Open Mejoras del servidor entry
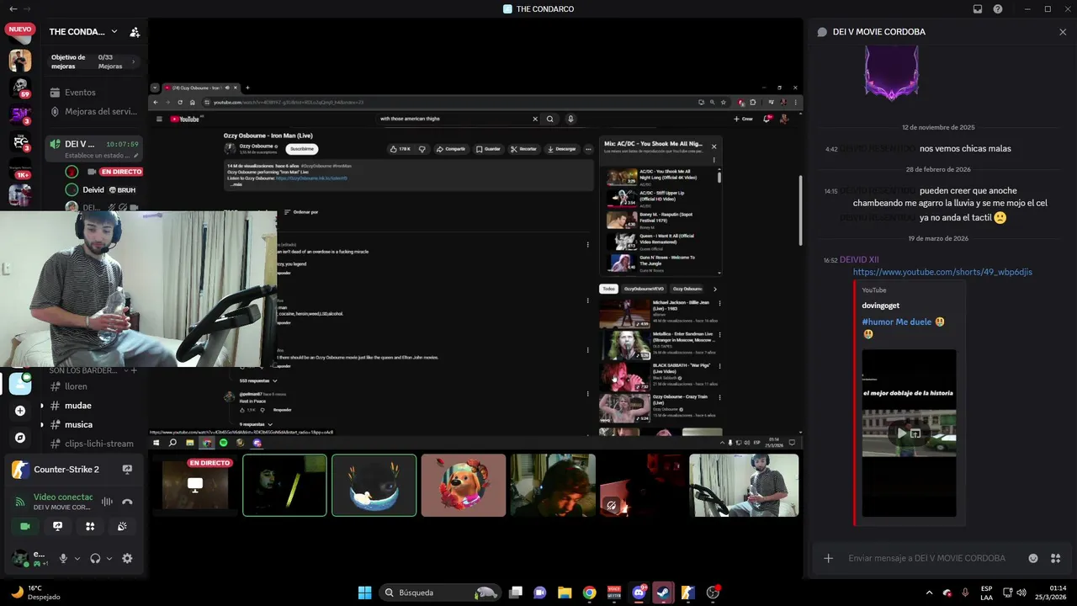This screenshot has width=1077, height=606. click(93, 111)
